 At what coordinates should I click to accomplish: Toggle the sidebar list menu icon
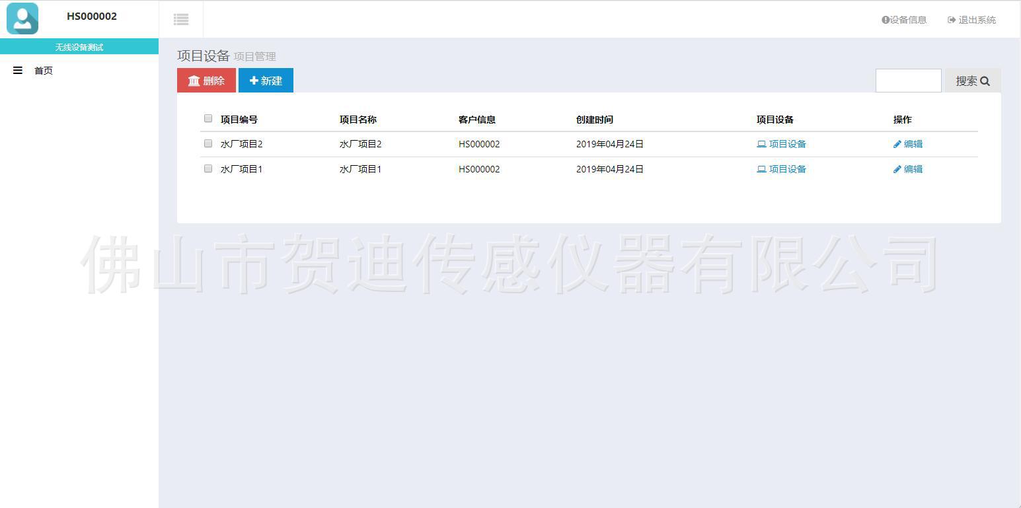pos(181,20)
